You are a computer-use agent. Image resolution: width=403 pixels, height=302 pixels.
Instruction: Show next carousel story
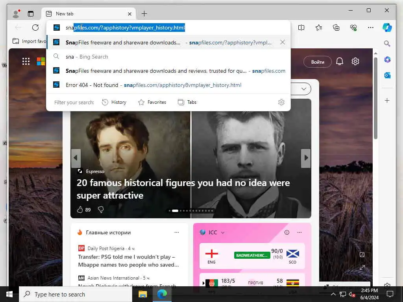click(x=306, y=158)
